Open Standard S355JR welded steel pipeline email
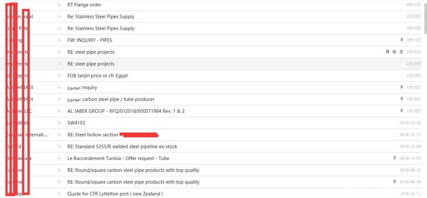The height and width of the screenshot is (198, 427). click(x=122, y=147)
